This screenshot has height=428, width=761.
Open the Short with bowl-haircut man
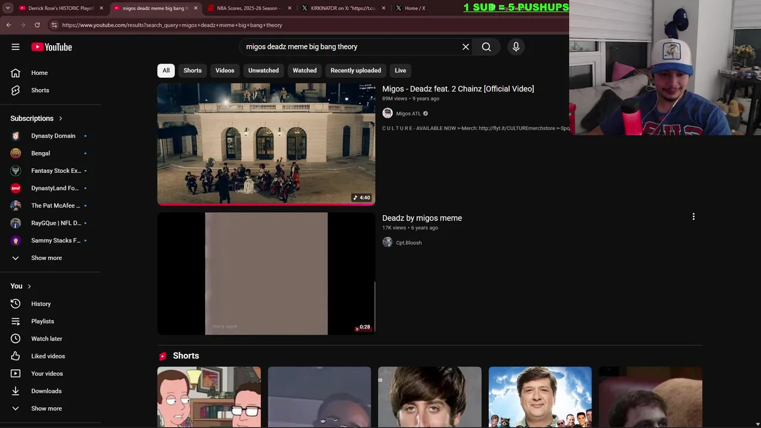(430, 397)
